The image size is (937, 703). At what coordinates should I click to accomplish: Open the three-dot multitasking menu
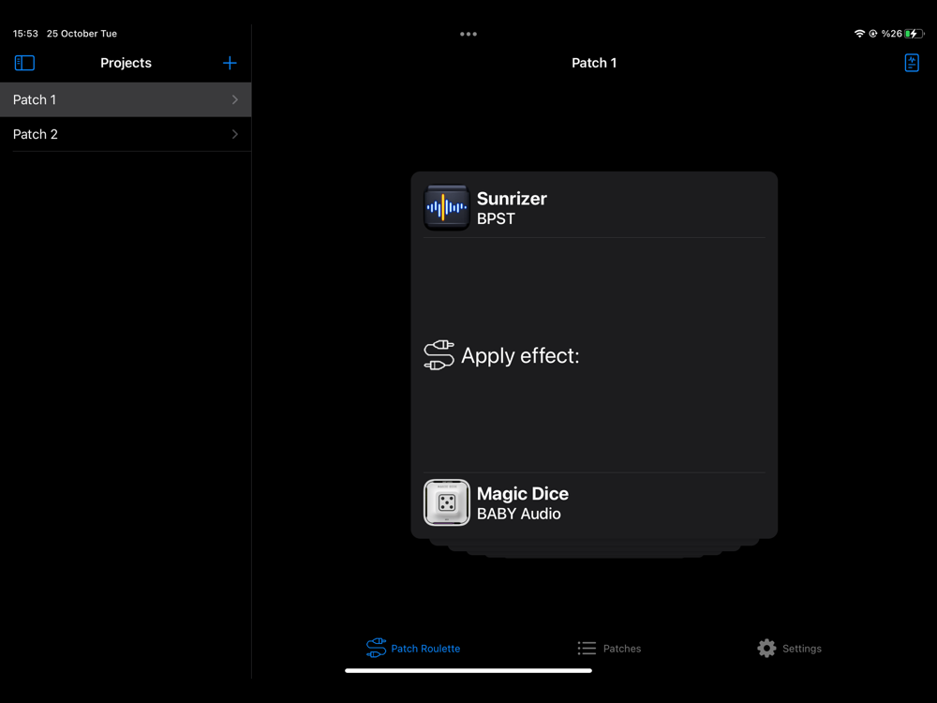(x=468, y=34)
